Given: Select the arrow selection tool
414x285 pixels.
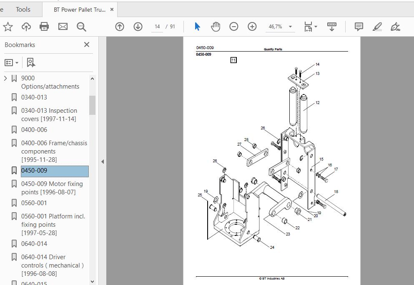Looking at the screenshot, I should (197, 27).
